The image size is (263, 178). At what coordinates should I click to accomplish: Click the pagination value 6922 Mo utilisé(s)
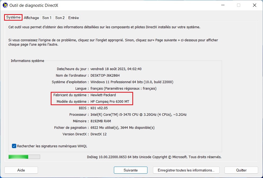pos(123,127)
